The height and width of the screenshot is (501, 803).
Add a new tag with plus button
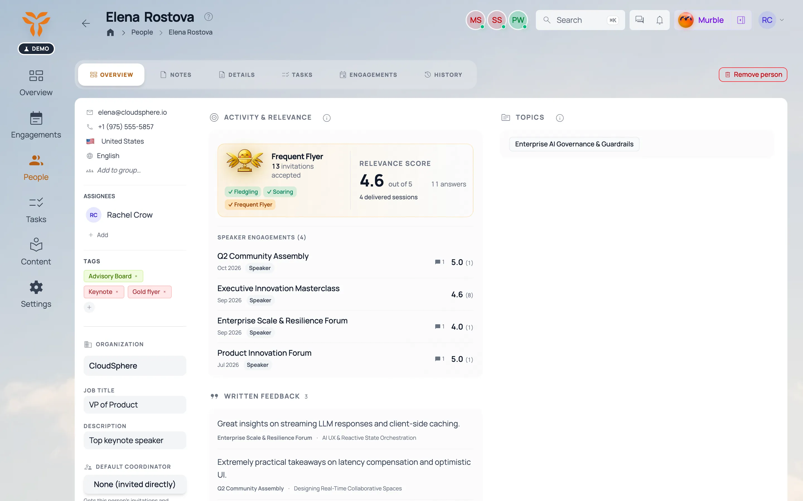pyautogui.click(x=89, y=307)
